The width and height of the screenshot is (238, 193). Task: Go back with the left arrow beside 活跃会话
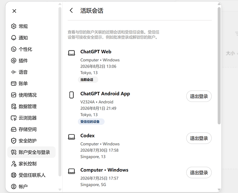[x=71, y=10]
